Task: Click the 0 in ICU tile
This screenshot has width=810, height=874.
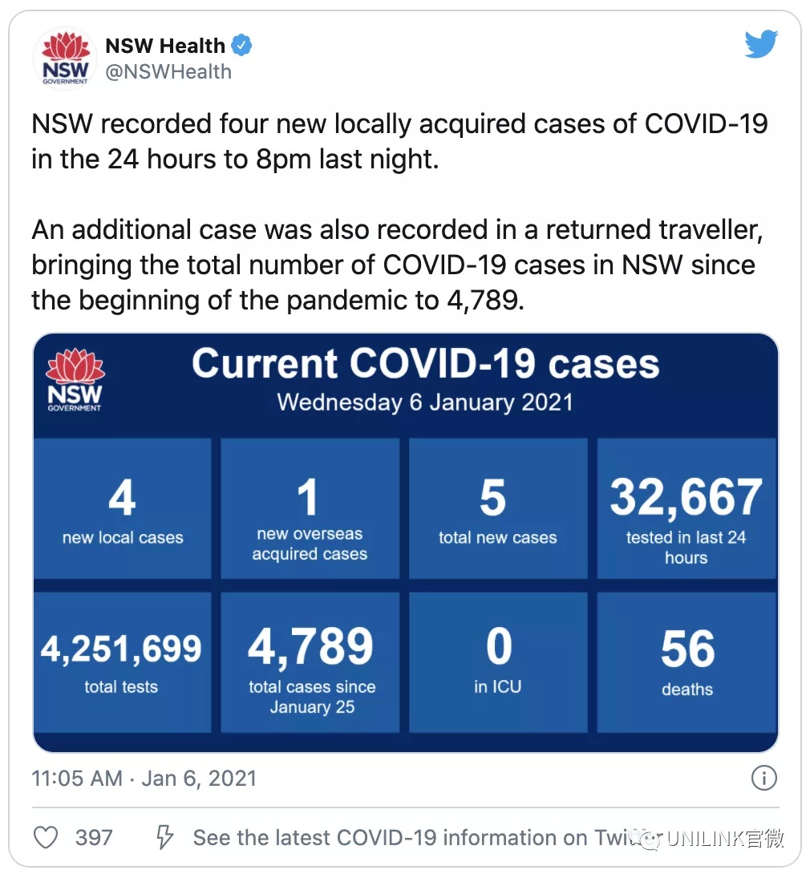Action: pyautogui.click(x=498, y=662)
